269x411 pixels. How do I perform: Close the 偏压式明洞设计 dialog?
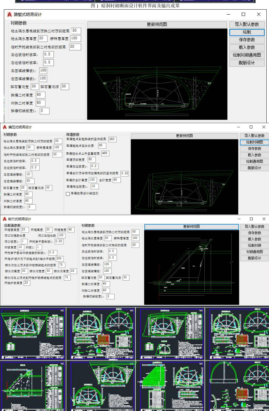[x=264, y=127]
